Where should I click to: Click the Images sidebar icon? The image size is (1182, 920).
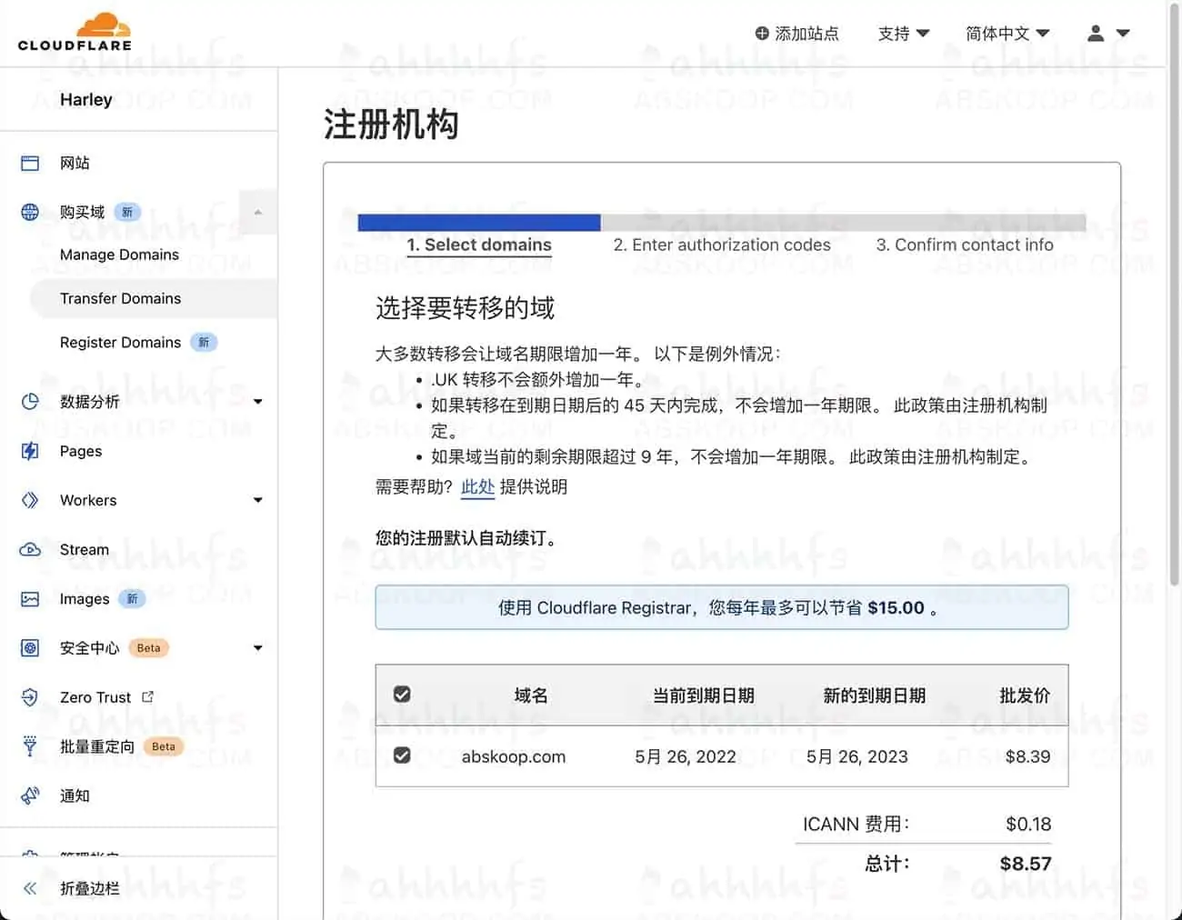point(29,598)
